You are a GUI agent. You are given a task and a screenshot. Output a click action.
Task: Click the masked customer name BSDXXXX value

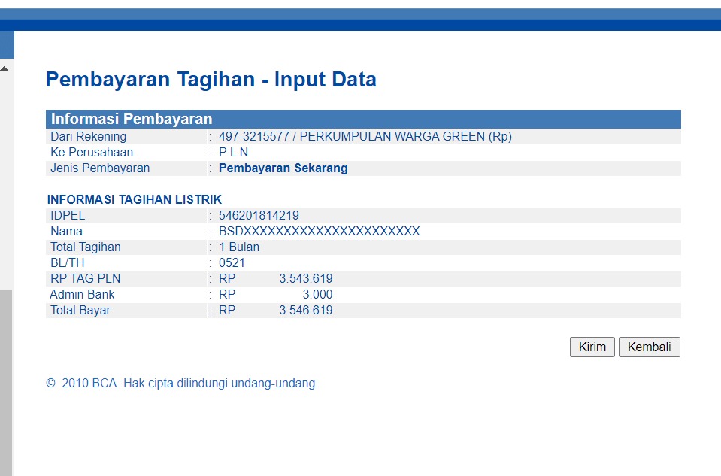tap(319, 232)
